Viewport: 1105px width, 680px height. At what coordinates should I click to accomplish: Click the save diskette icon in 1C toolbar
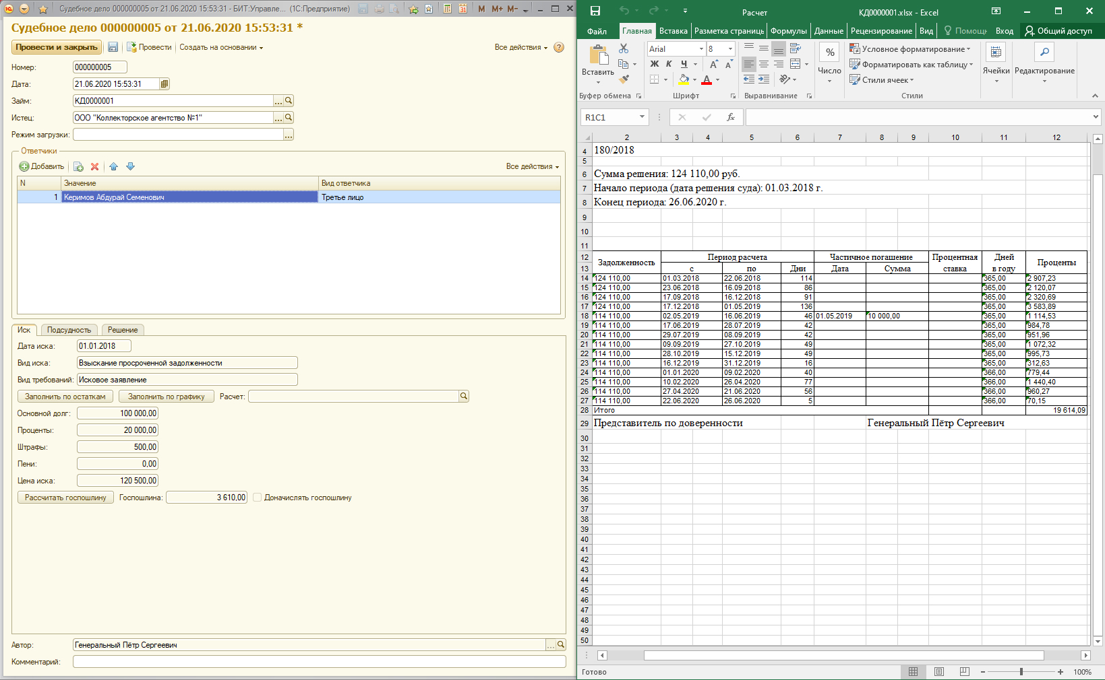[113, 47]
